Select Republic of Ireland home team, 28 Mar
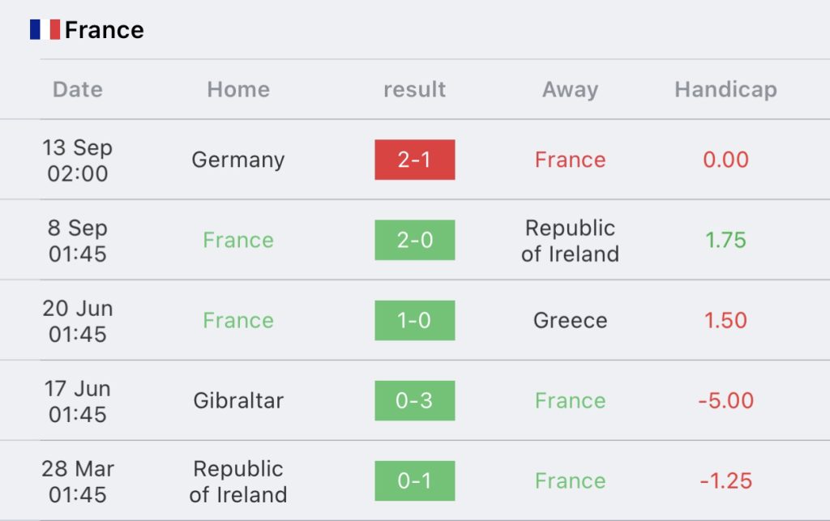This screenshot has height=521, width=830. pos(238,481)
